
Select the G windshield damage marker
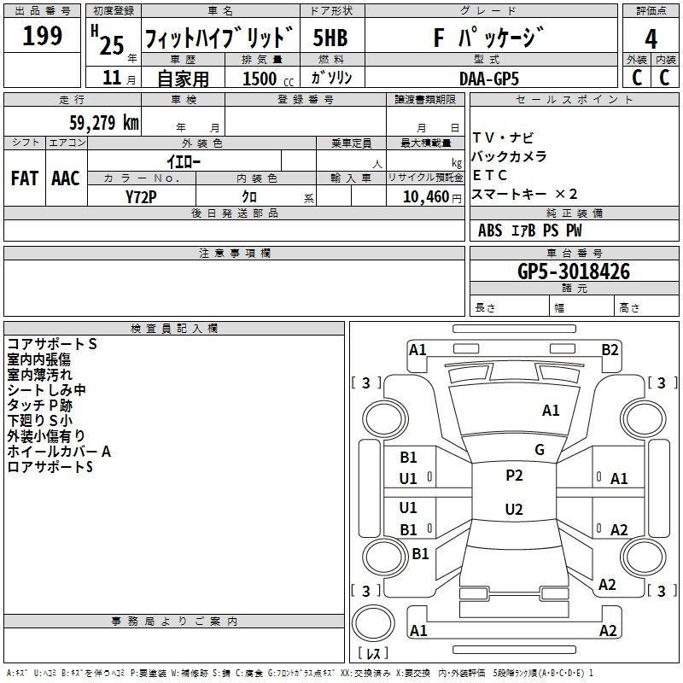539,450
